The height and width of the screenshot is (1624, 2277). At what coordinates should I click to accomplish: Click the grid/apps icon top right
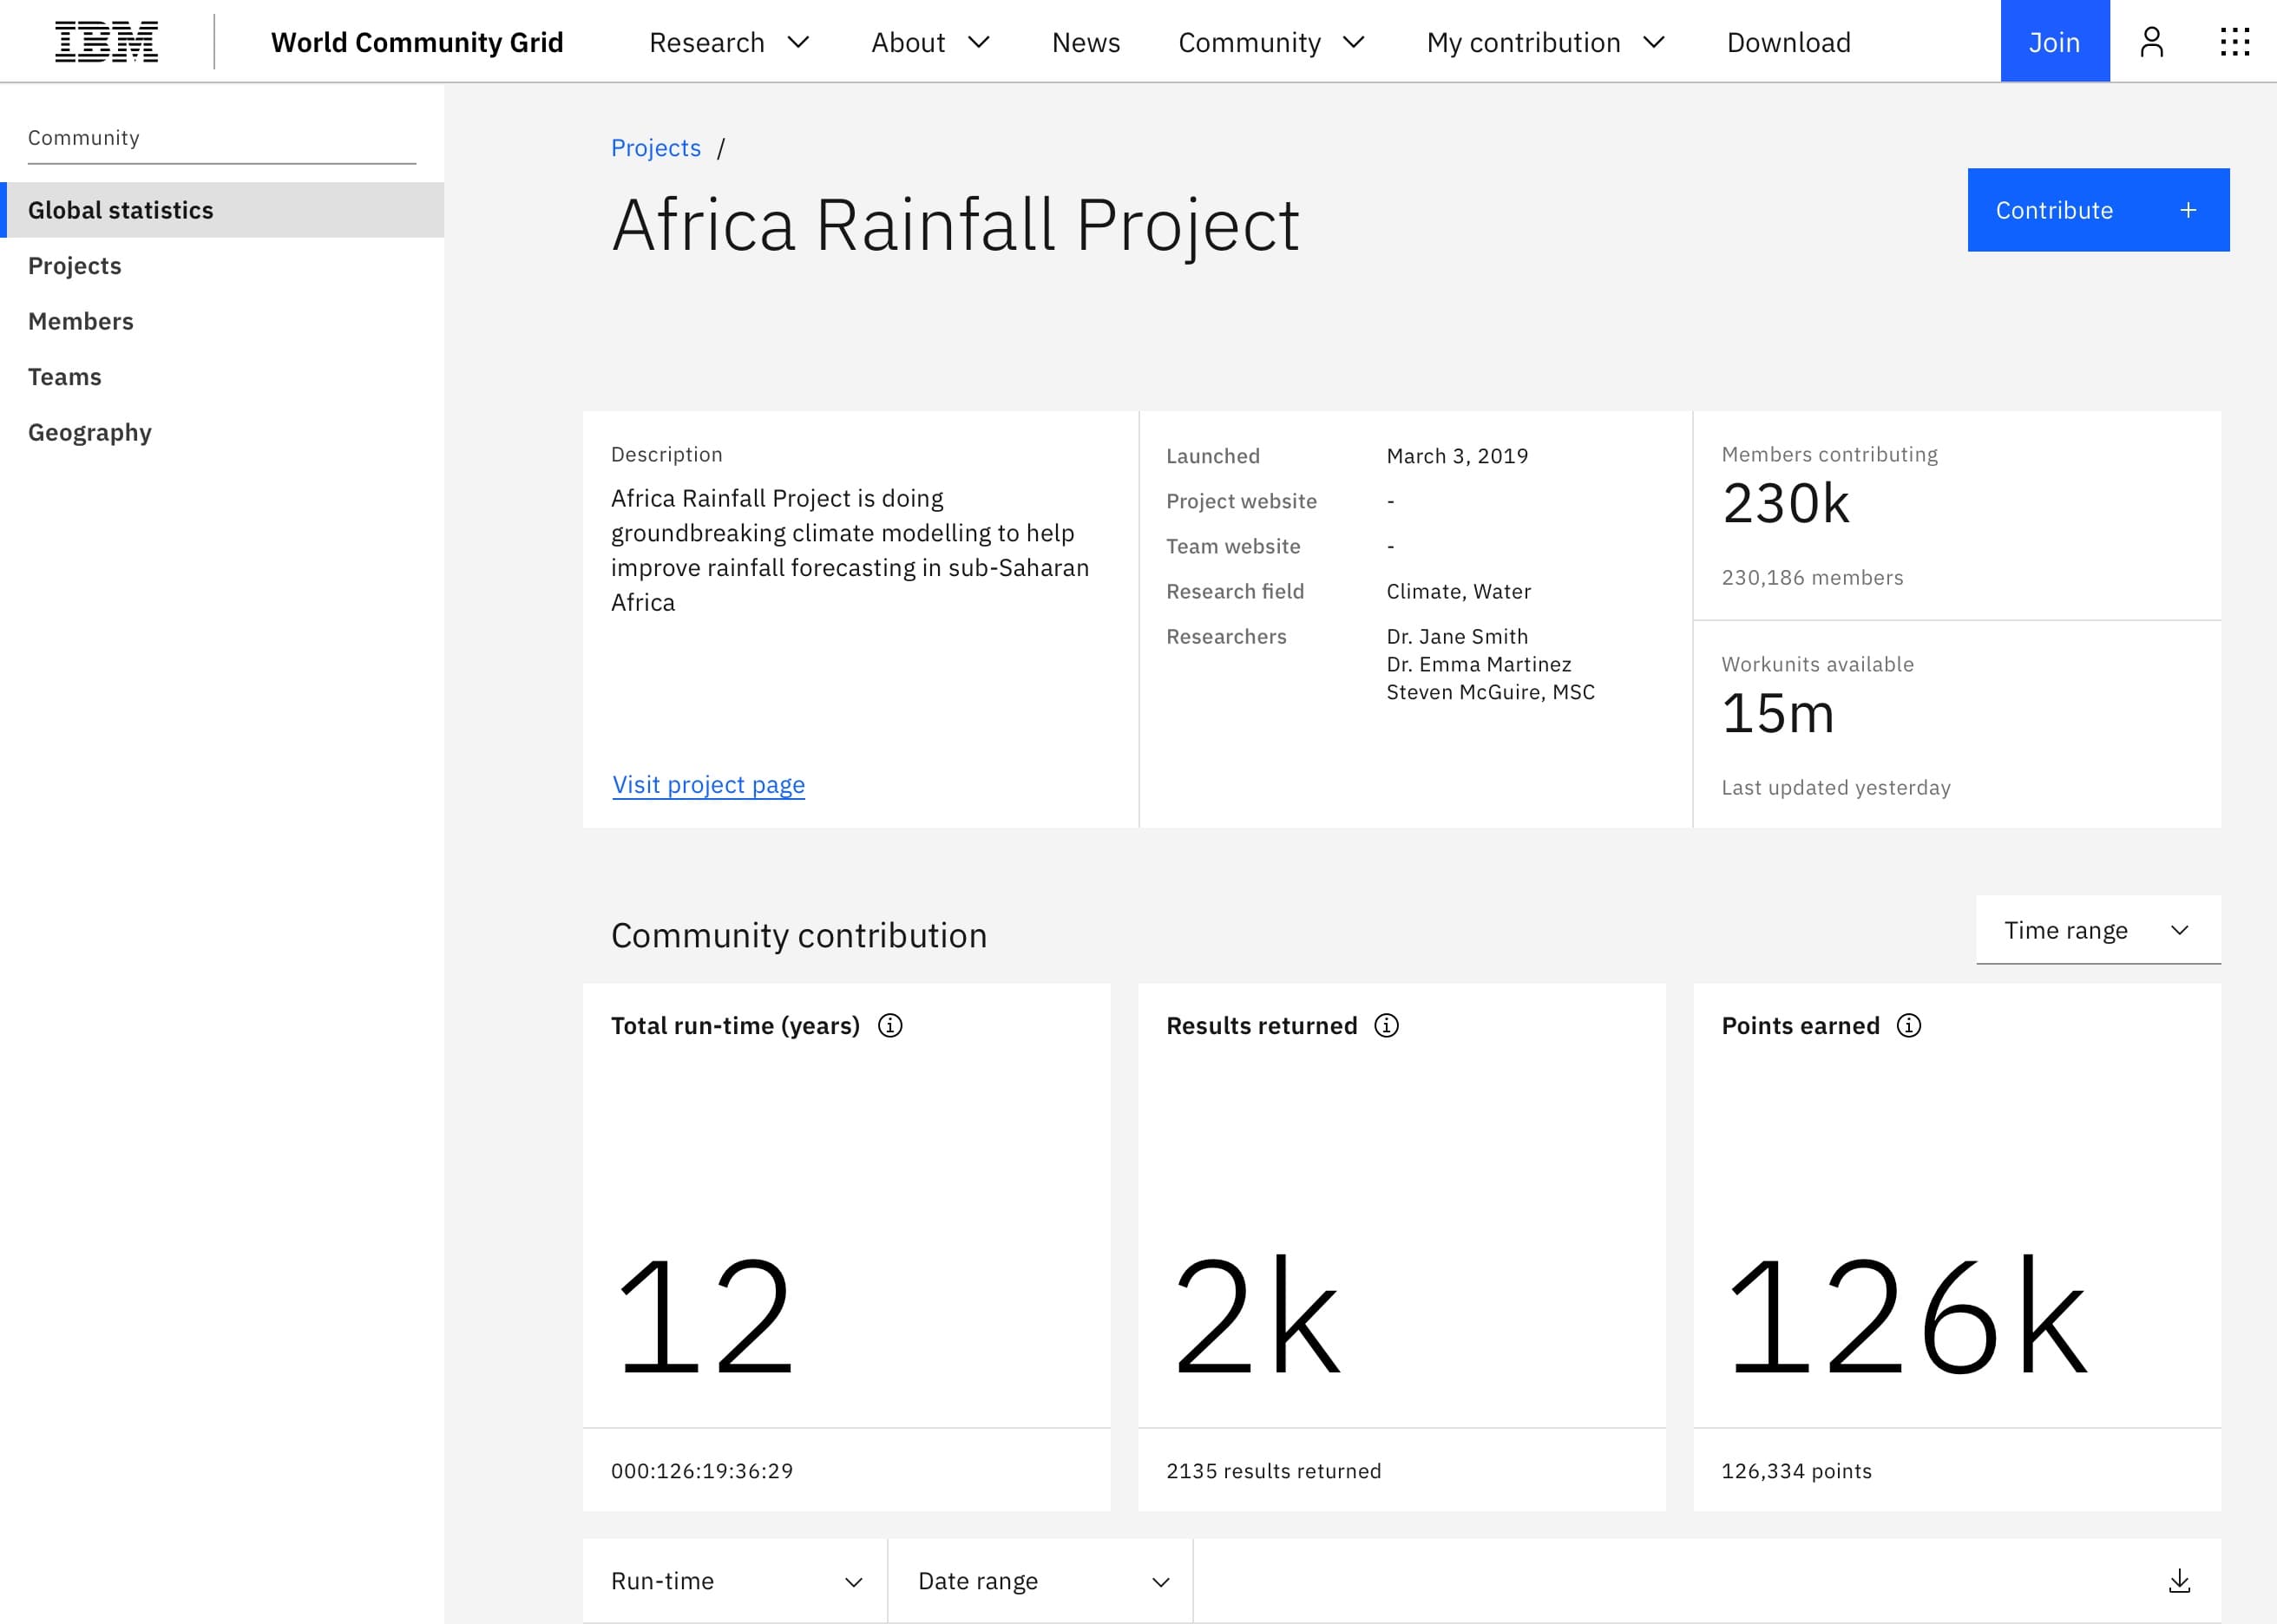2234,41
